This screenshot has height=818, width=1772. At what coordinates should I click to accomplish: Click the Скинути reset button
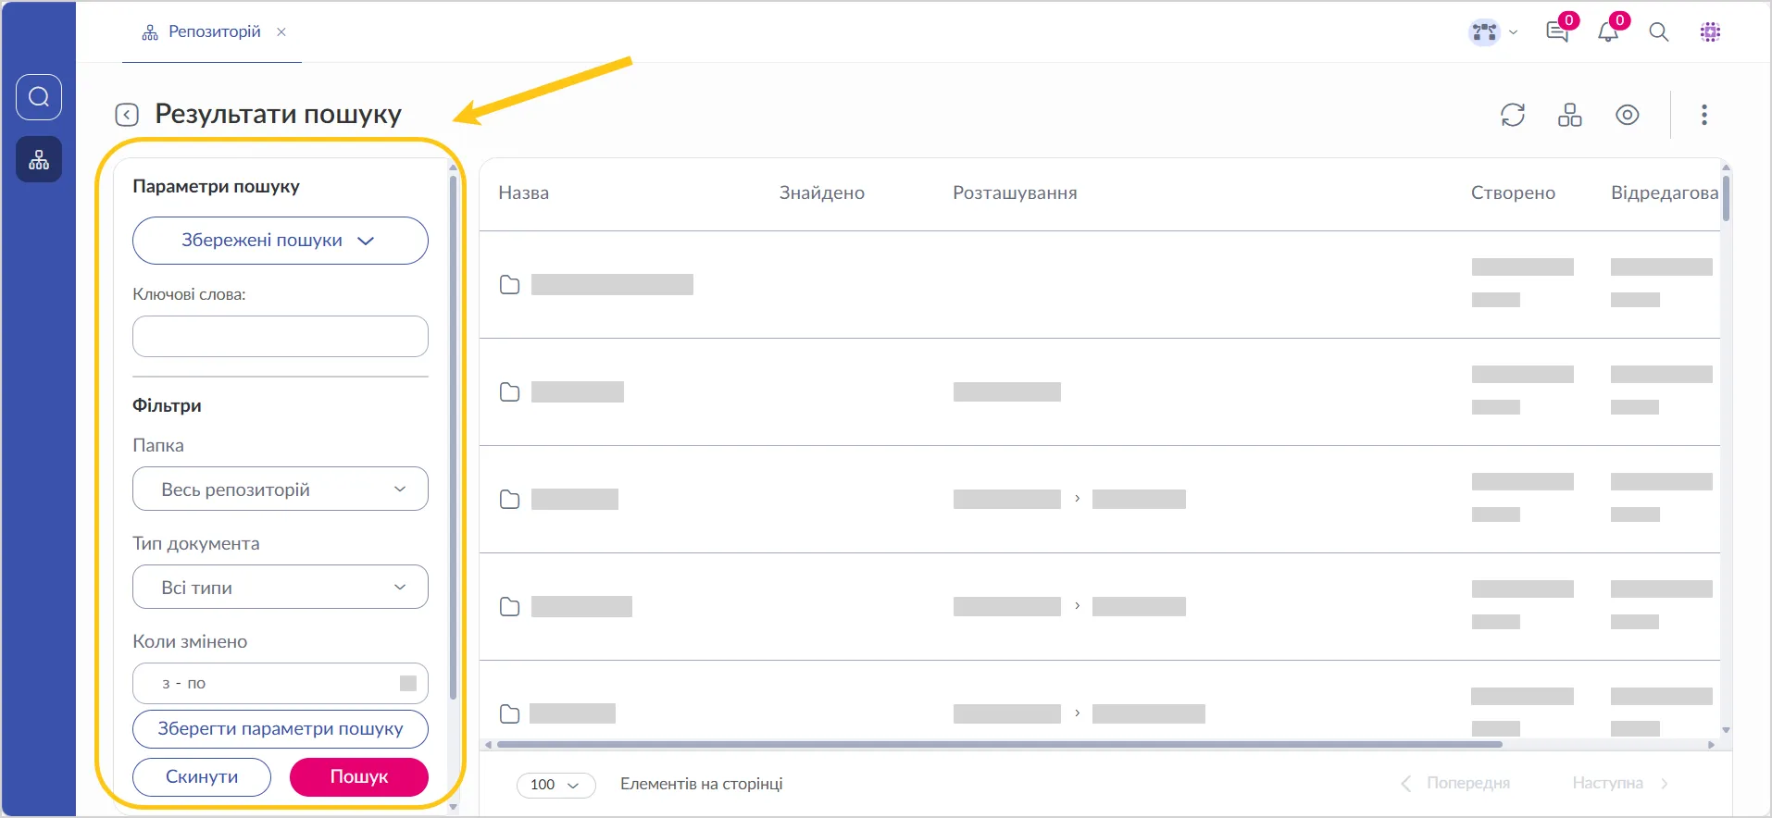[x=202, y=777]
